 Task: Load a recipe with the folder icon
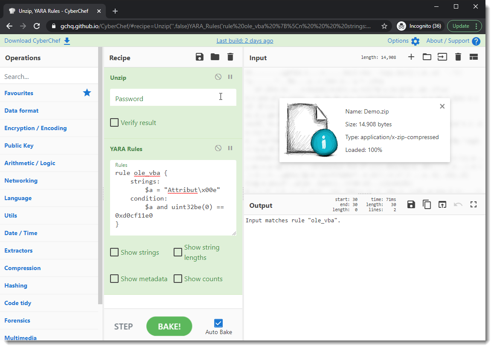click(215, 57)
